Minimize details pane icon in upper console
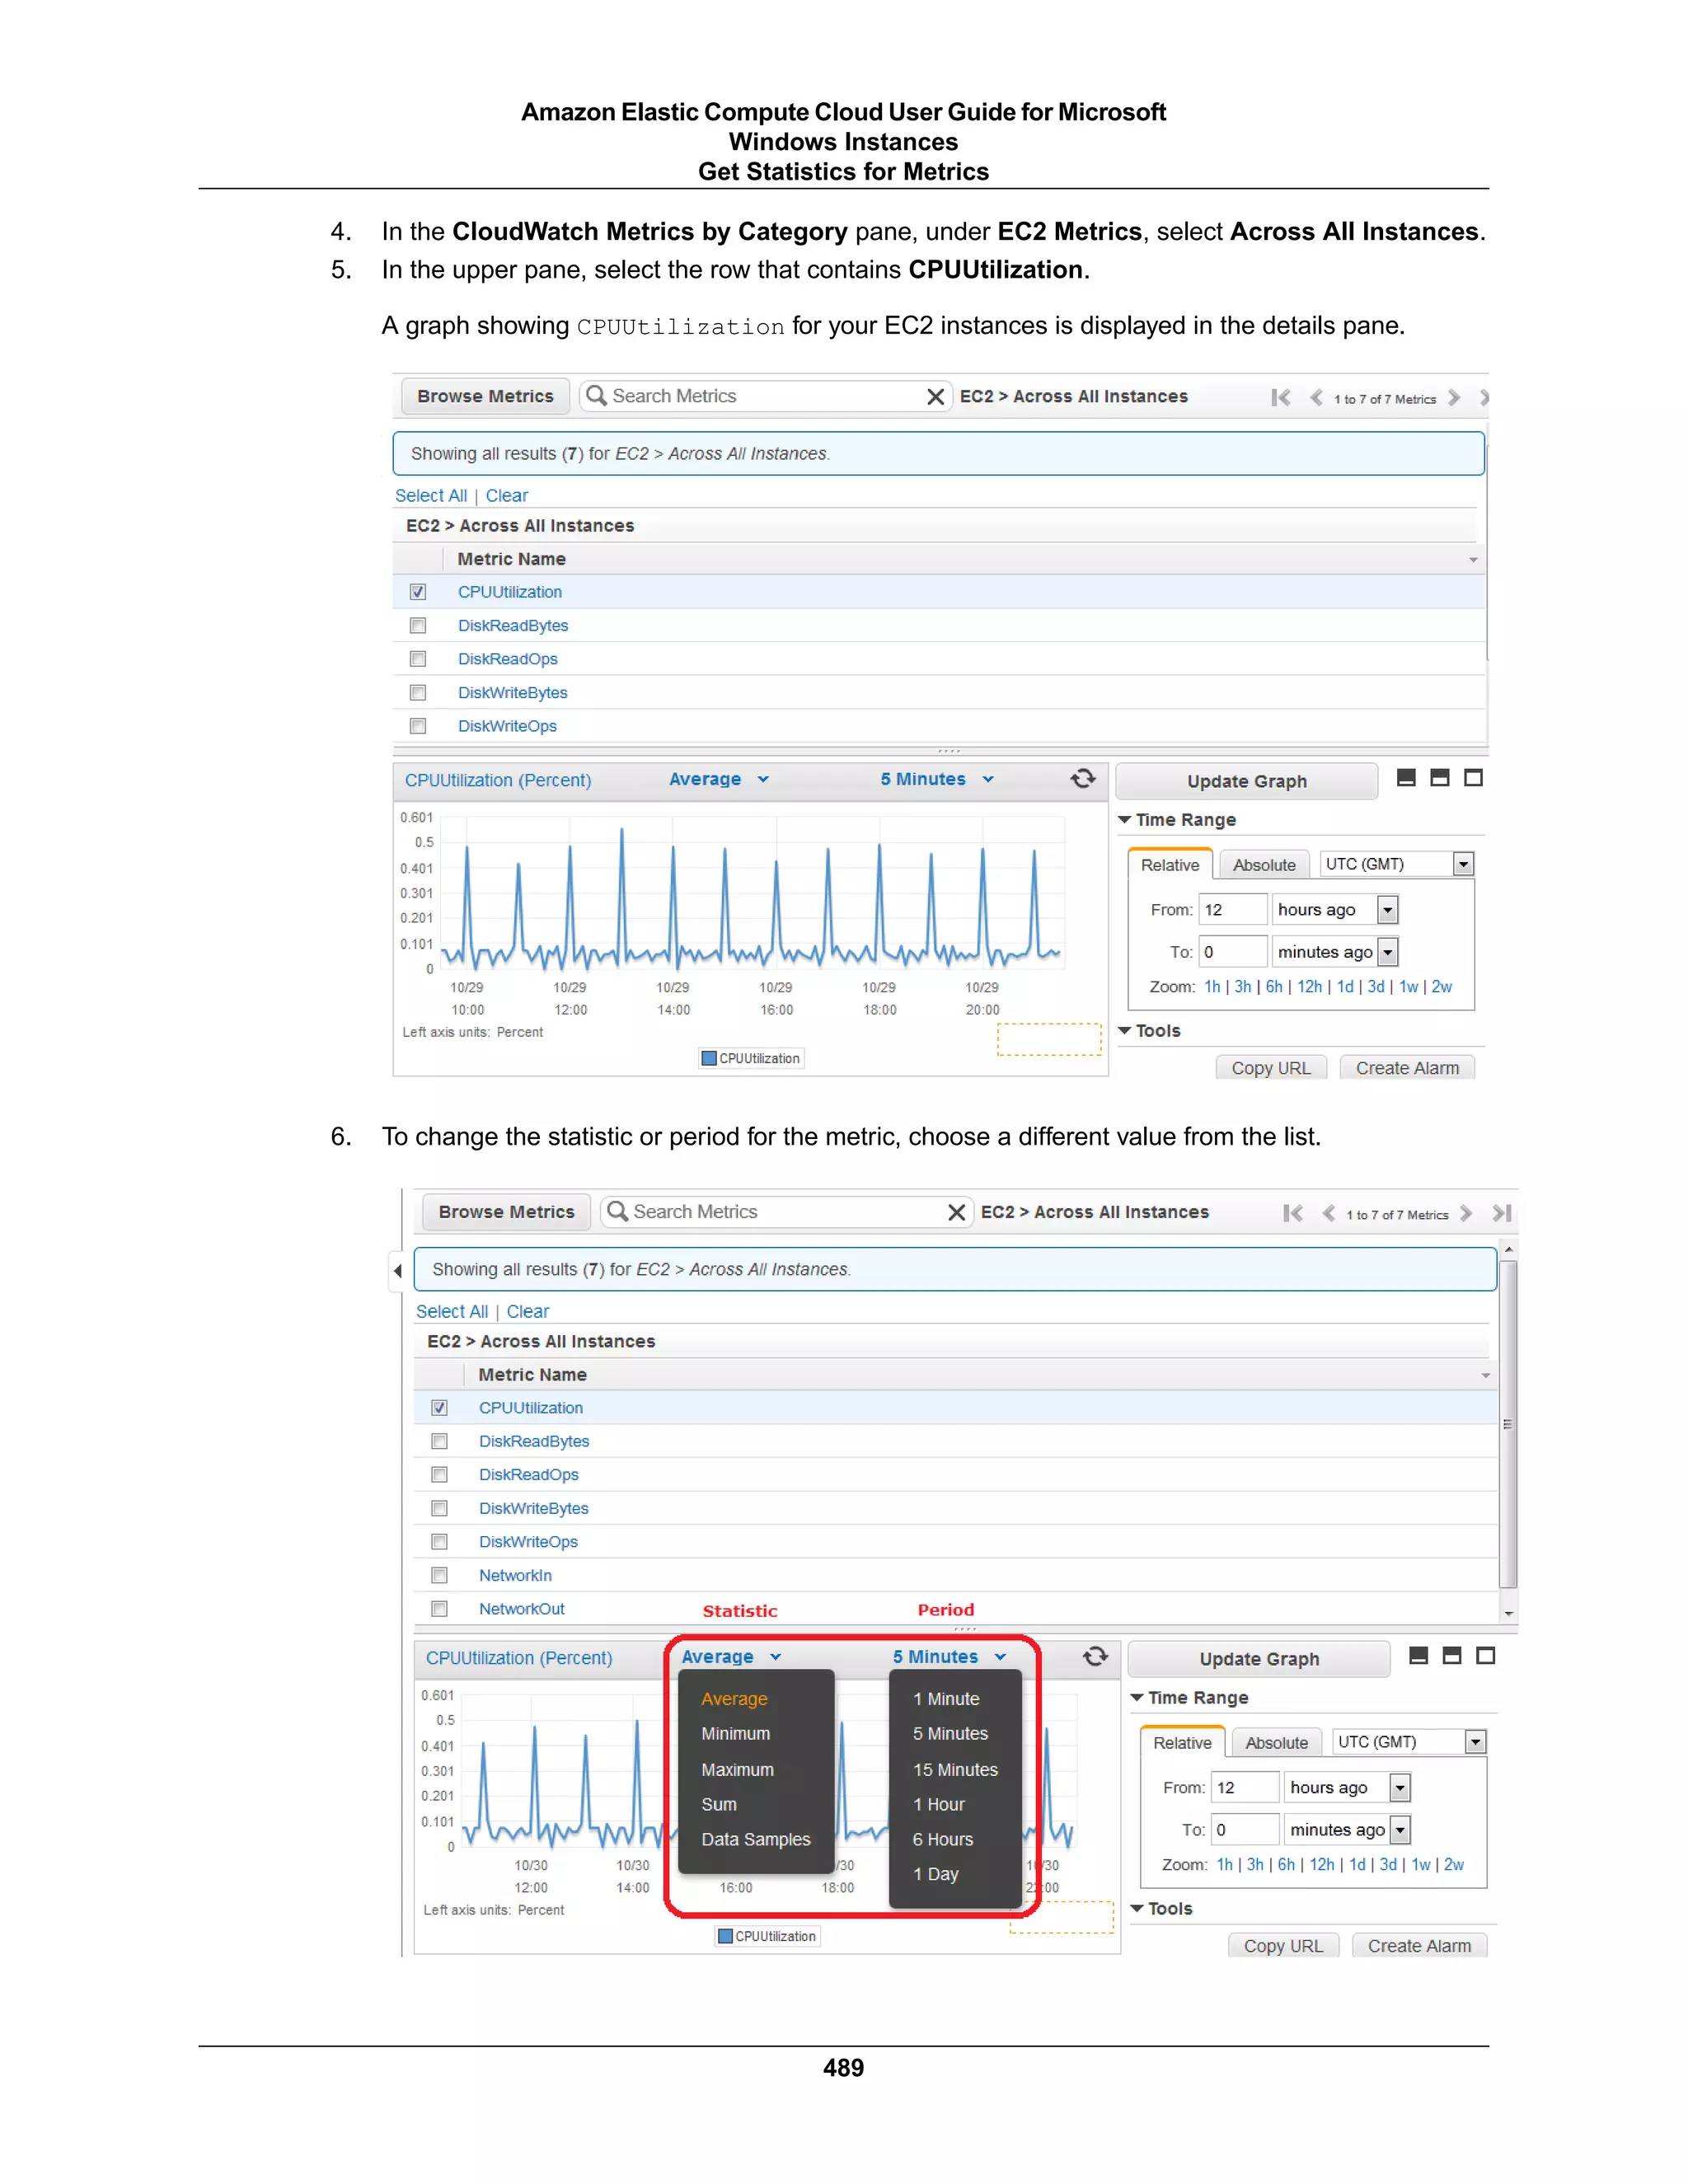1688x2184 pixels. 1405,777
